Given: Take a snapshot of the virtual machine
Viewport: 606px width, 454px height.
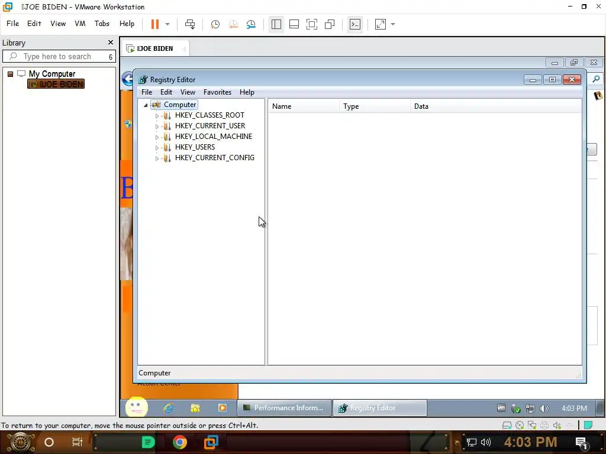Looking at the screenshot, I should coord(215,24).
